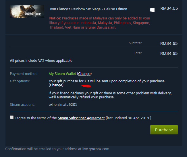Click the automatic refund information paragraph

pyautogui.click(x=110, y=95)
